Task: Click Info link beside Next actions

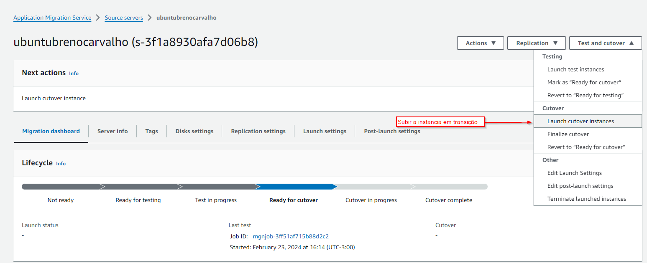Action: click(74, 73)
